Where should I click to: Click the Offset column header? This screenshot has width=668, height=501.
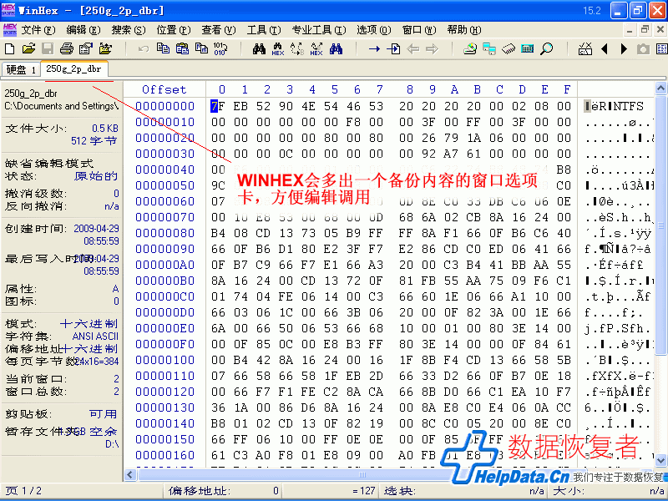(164, 89)
